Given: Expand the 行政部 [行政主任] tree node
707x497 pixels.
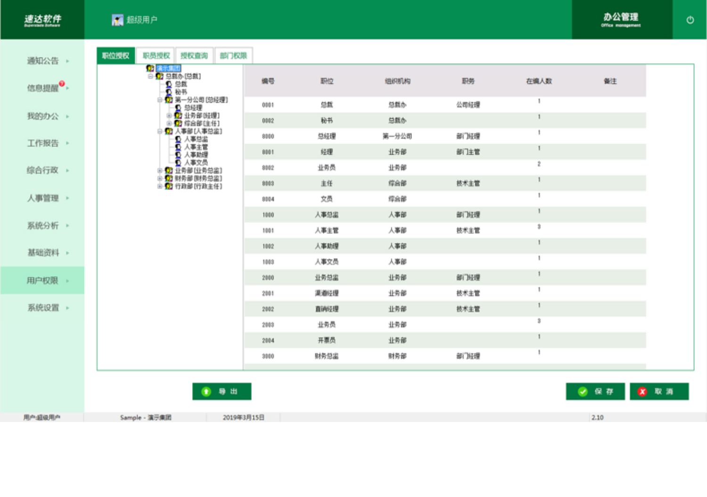Looking at the screenshot, I should coord(160,186).
